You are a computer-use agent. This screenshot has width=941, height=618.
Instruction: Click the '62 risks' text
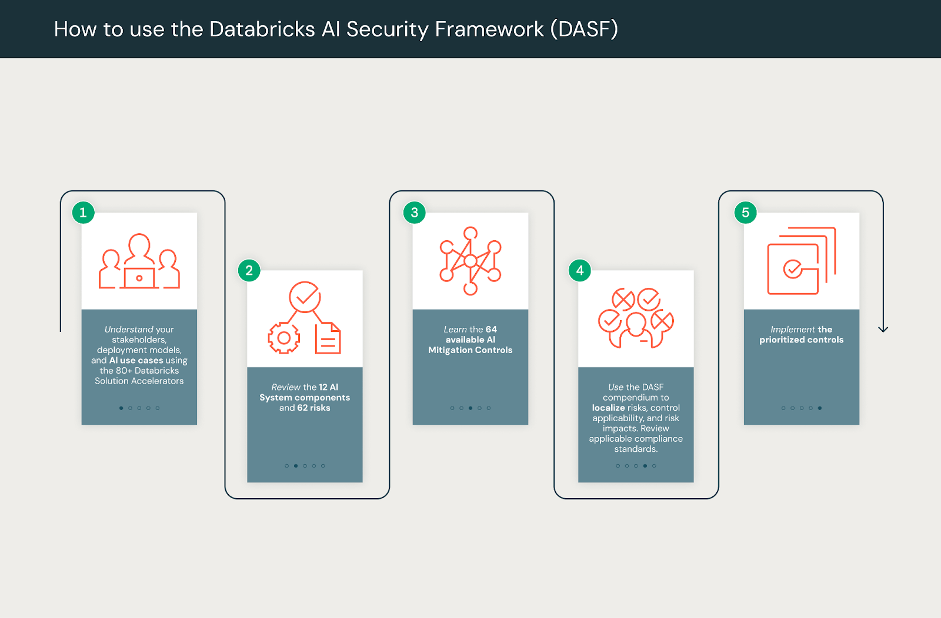click(x=313, y=408)
